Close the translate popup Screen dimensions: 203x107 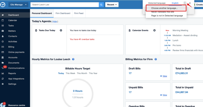point(190,3)
